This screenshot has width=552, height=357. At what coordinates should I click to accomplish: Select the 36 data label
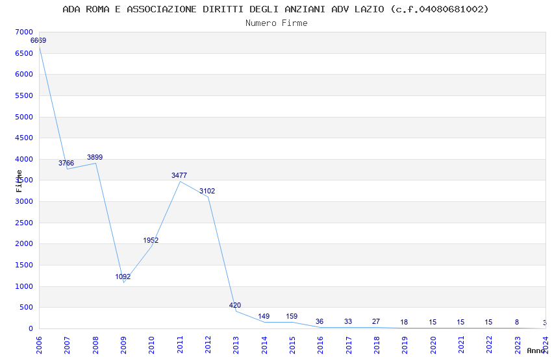[320, 321]
